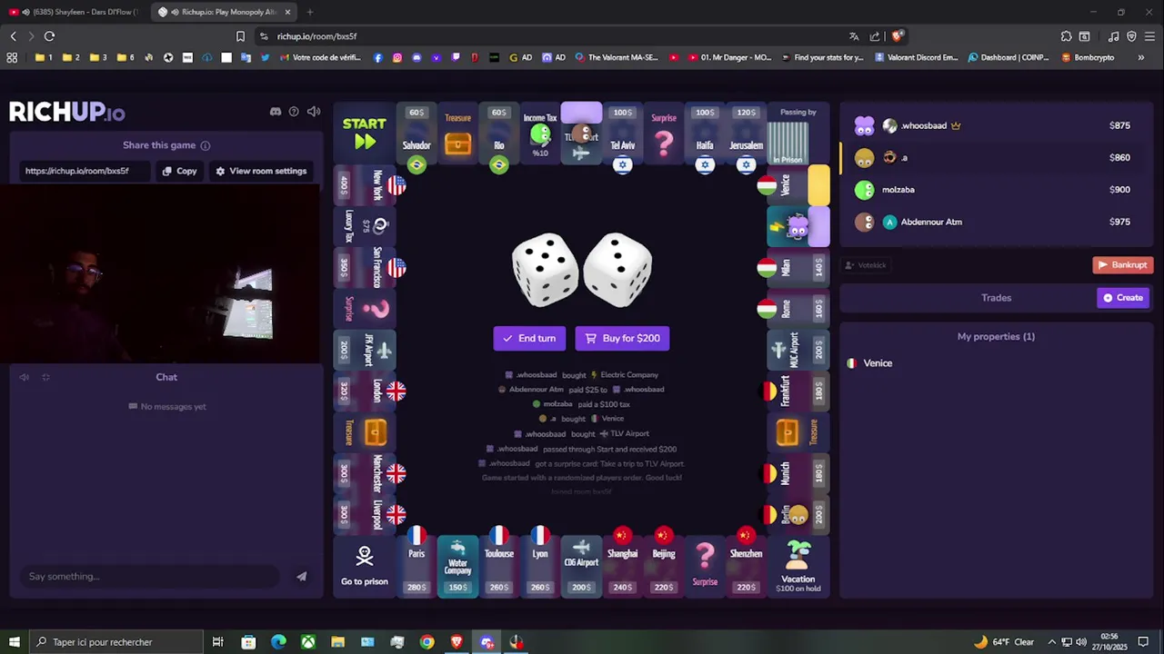Screen dimensions: 1164x654
Task: Select the room URL field
Action: pyautogui.click(x=84, y=171)
